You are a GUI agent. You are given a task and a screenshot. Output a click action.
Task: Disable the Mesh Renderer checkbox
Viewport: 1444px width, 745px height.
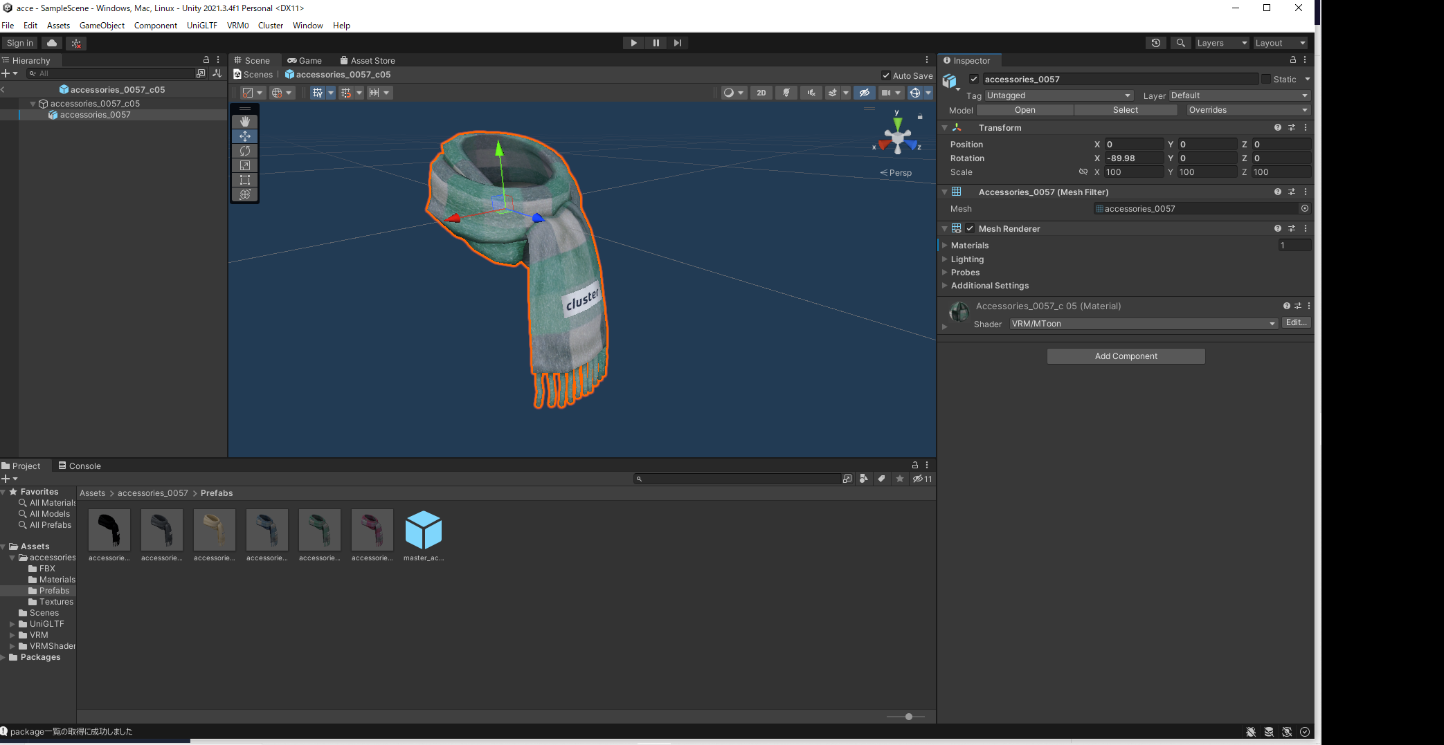970,229
